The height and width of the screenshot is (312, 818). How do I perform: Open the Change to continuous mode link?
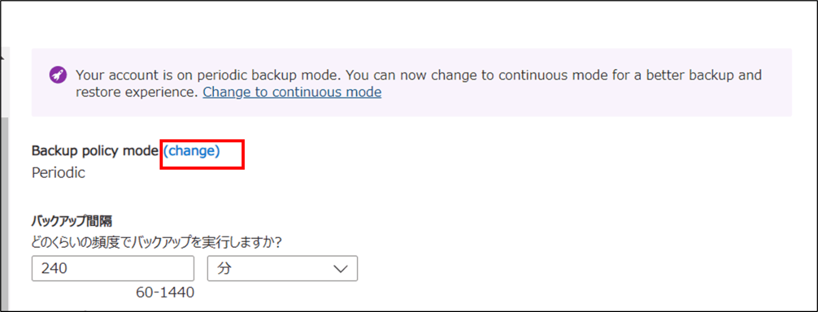(292, 92)
